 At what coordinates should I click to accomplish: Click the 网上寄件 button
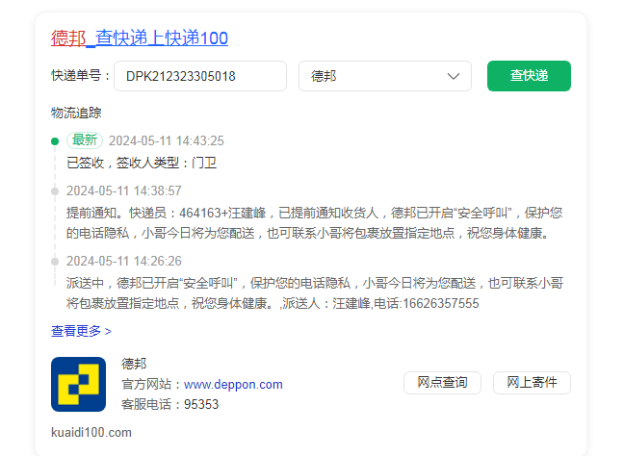(532, 383)
